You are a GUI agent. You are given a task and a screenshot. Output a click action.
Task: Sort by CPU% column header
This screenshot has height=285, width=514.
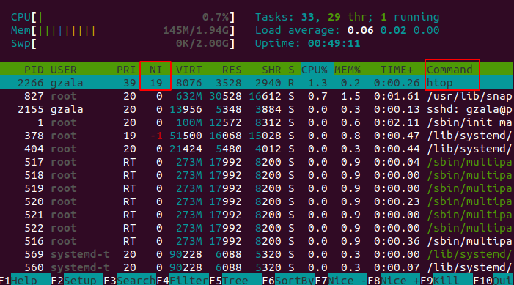click(315, 70)
